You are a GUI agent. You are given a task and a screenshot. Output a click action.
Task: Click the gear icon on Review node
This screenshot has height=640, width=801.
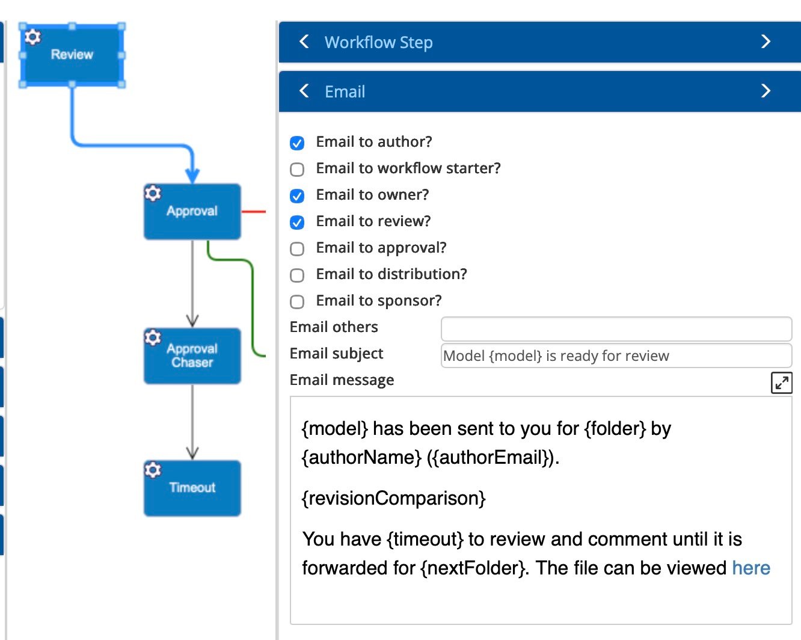(x=32, y=37)
